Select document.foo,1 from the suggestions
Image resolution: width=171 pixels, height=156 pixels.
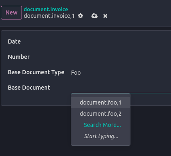[x=101, y=102]
